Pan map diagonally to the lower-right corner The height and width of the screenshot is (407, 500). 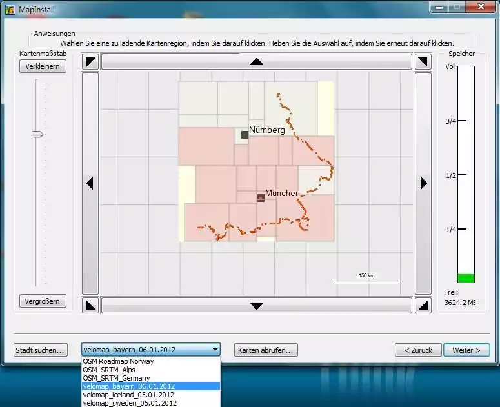pyautogui.click(x=423, y=306)
